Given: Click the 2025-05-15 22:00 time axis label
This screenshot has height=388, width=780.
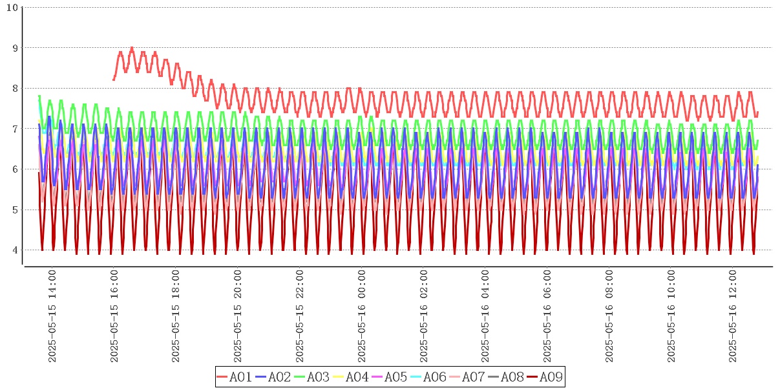Looking at the screenshot, I should tap(300, 317).
